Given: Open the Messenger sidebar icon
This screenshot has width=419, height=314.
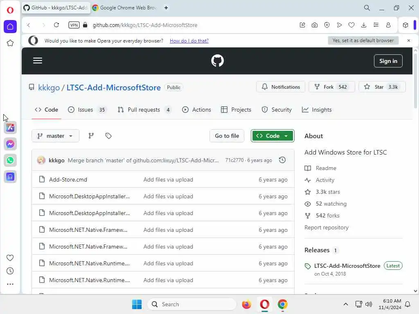Looking at the screenshot, I should [x=10, y=144].
